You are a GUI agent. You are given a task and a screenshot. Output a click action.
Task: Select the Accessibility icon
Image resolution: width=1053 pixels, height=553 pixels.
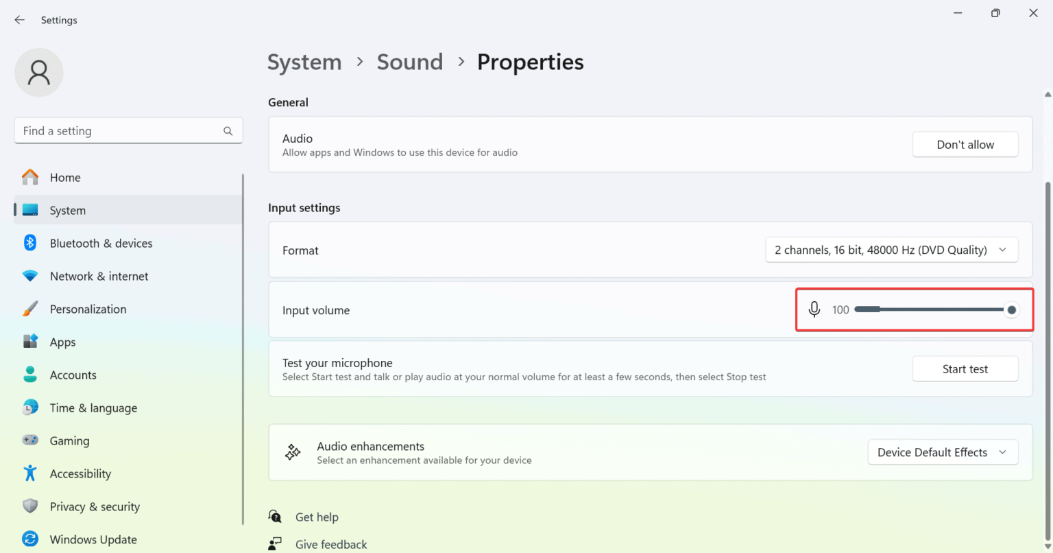pos(30,473)
